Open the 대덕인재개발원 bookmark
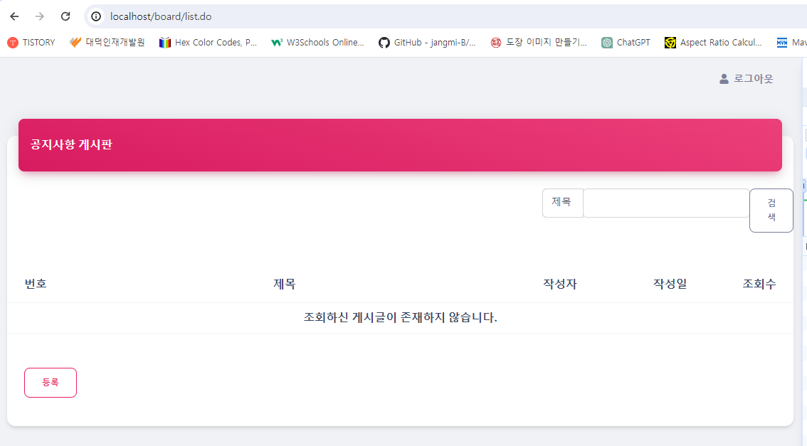This screenshot has width=807, height=446. click(x=107, y=43)
